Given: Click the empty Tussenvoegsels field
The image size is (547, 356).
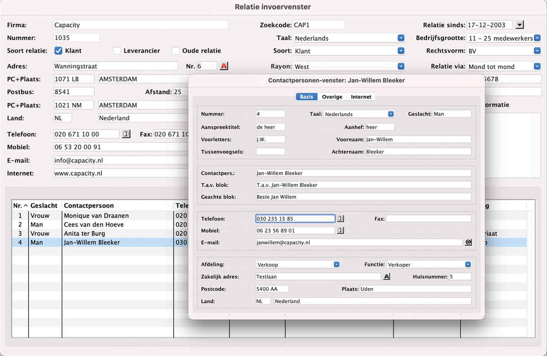Looking at the screenshot, I should tap(271, 152).
